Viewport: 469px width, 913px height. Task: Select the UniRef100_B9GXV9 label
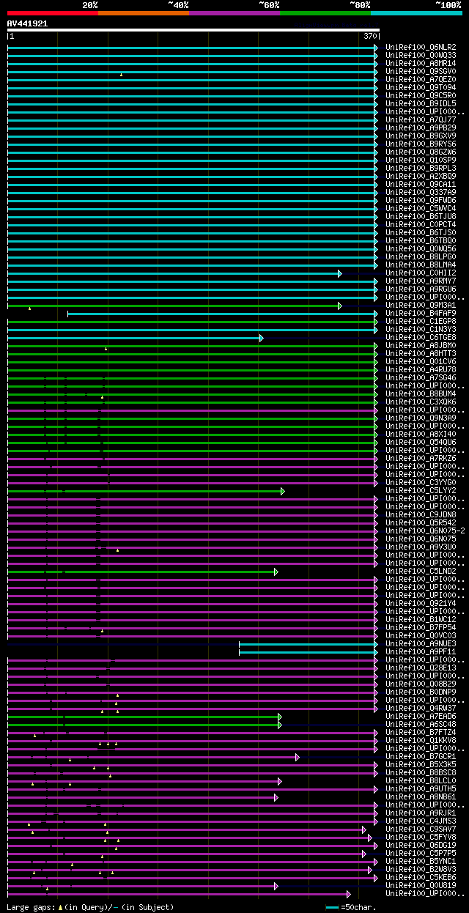coord(421,136)
